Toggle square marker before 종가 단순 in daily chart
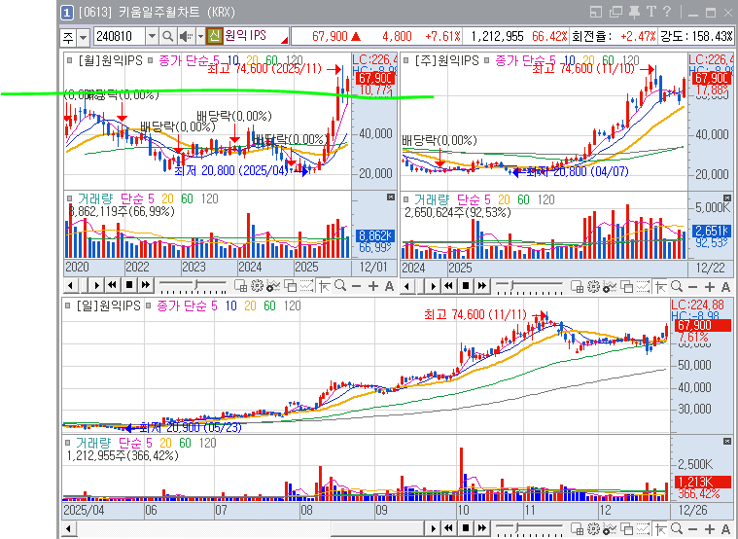This screenshot has height=539, width=738. point(148,305)
